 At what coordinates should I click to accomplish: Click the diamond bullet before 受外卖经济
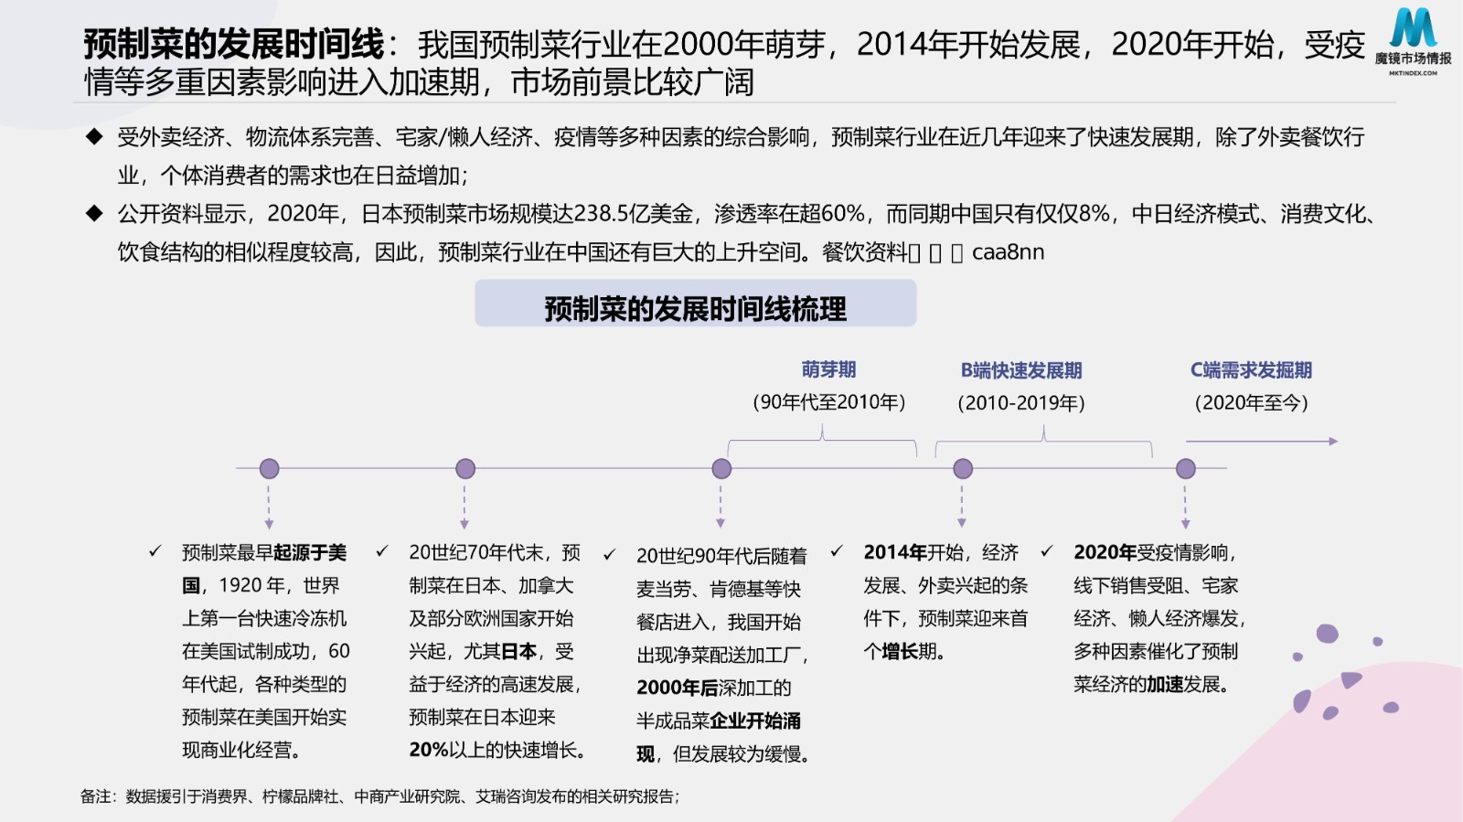(93, 137)
